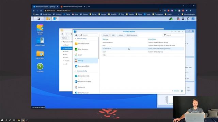Collapse the File Sharing section
Image resolution: width=218 pixels, height=122 pixels.
(x=75, y=39)
